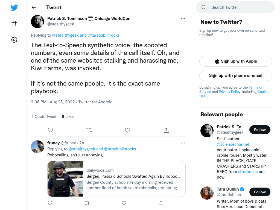
Task: Like the main tweet with the heart icon
Action: 128,130
